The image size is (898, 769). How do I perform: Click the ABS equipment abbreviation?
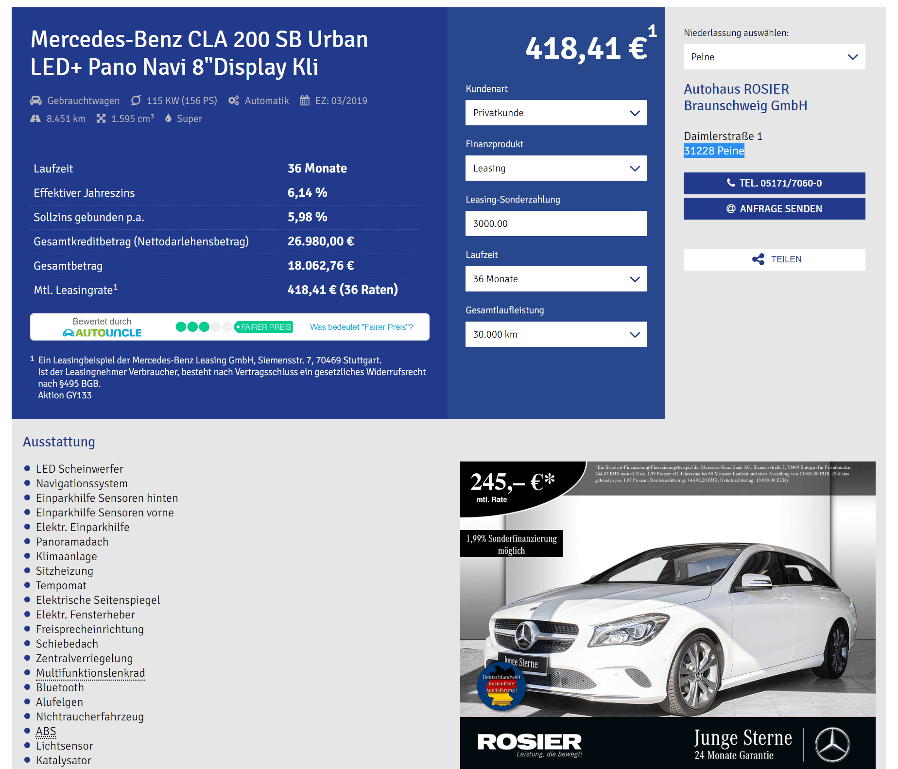[x=46, y=731]
